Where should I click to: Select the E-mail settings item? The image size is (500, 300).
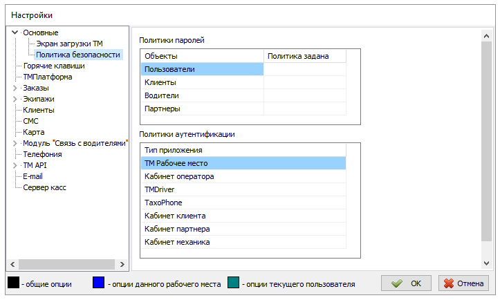pyautogui.click(x=33, y=176)
